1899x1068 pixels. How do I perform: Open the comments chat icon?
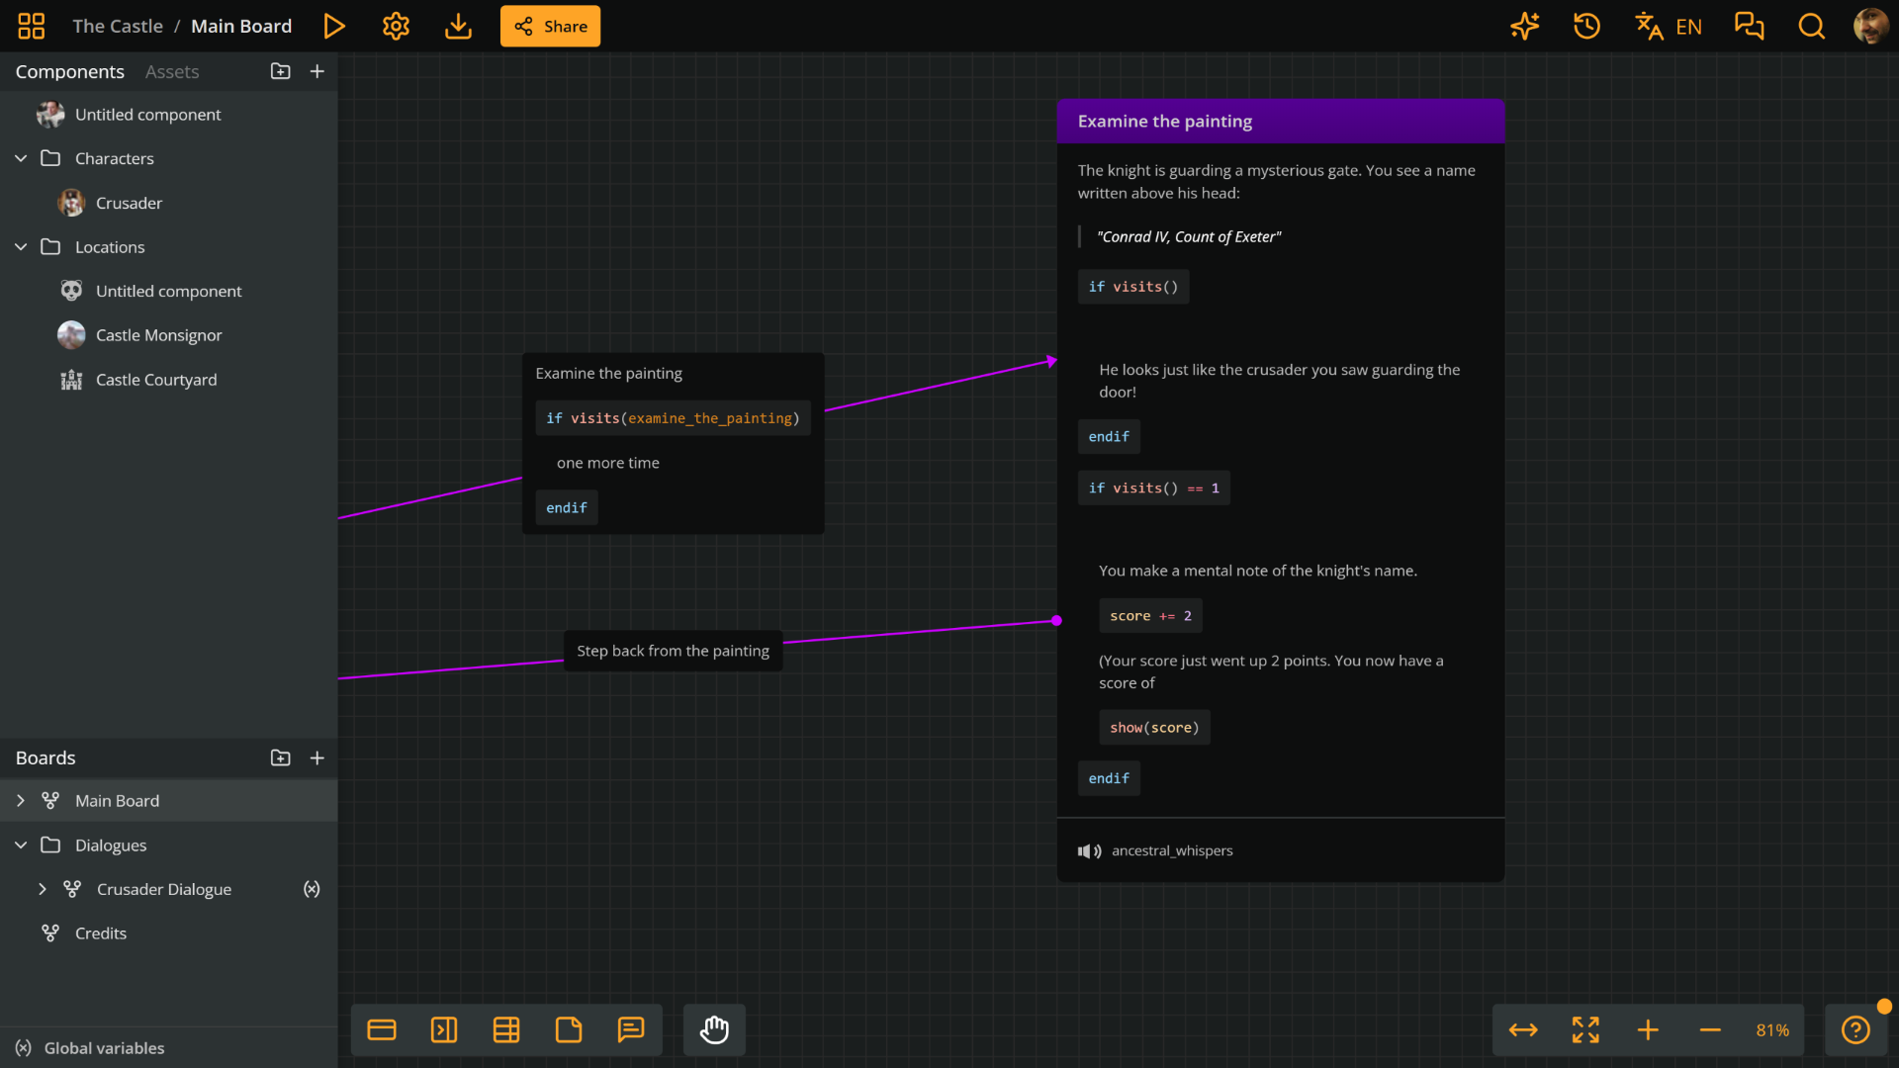pyautogui.click(x=1750, y=27)
